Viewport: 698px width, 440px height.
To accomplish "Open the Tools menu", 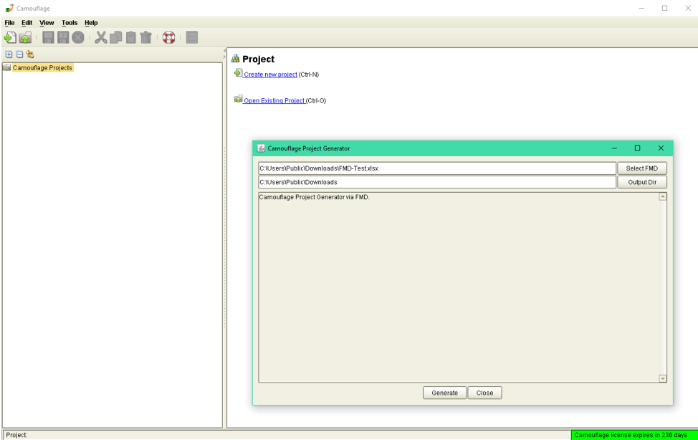I will pos(70,23).
